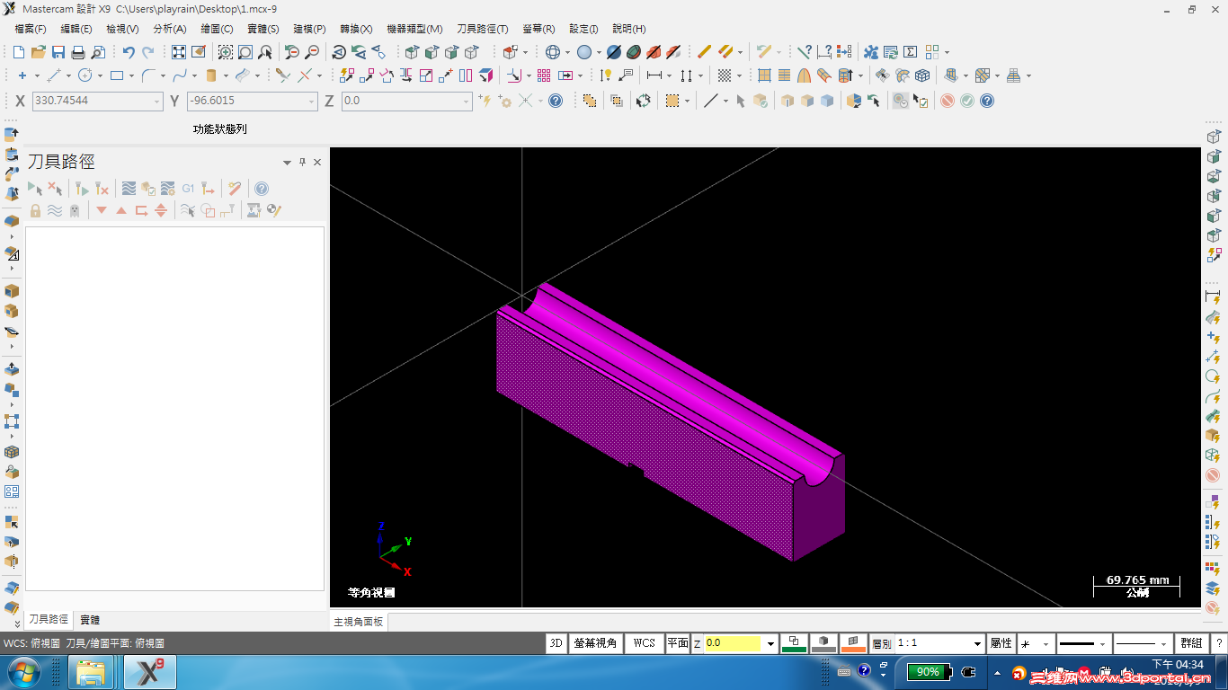
Task: Open the line style dropdown
Action: coord(1102,644)
